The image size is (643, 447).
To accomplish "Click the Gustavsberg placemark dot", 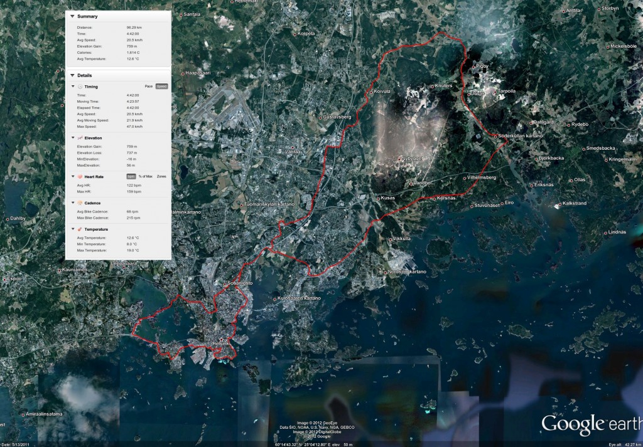I will pyautogui.click(x=320, y=118).
